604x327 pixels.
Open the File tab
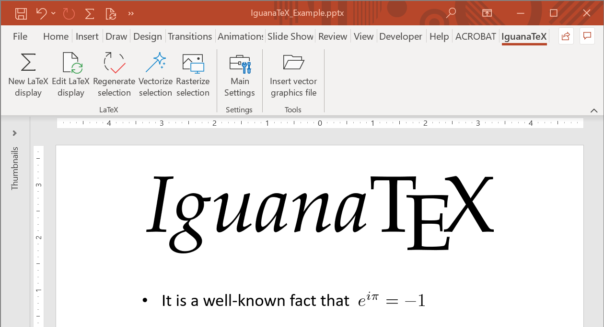pos(20,36)
